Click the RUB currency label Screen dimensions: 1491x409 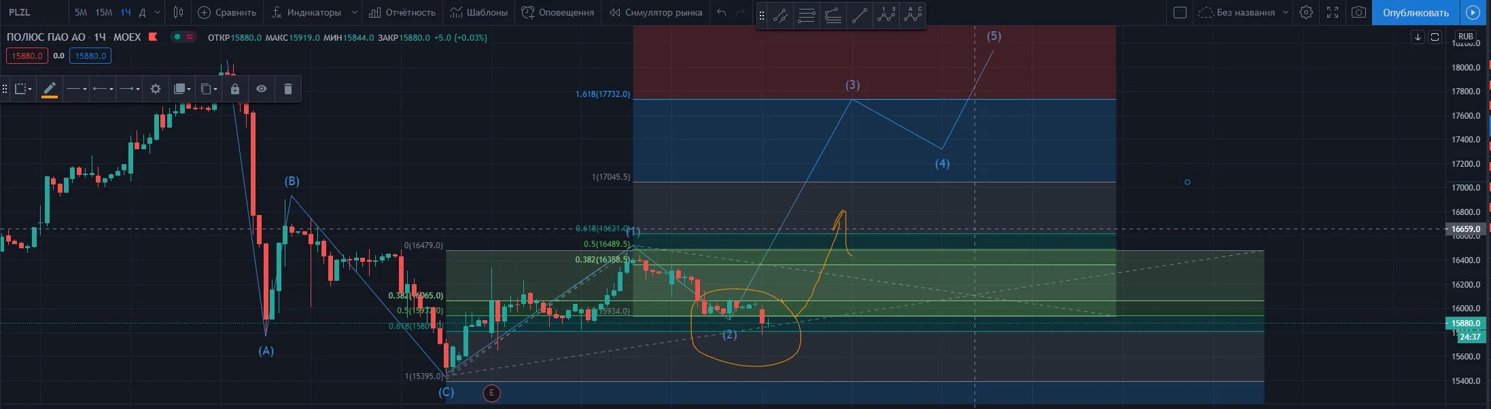1466,37
